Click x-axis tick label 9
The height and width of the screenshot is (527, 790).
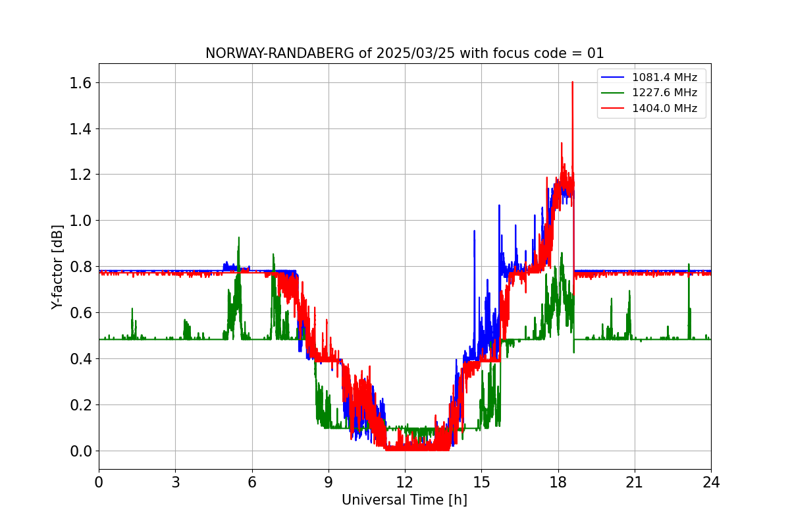(x=329, y=482)
